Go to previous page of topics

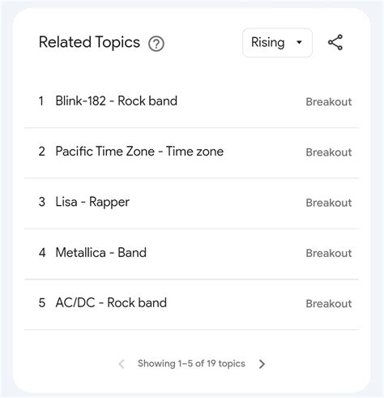(x=122, y=364)
